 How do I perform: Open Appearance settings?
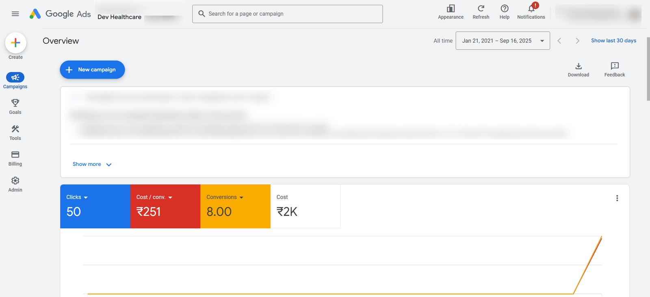click(451, 9)
